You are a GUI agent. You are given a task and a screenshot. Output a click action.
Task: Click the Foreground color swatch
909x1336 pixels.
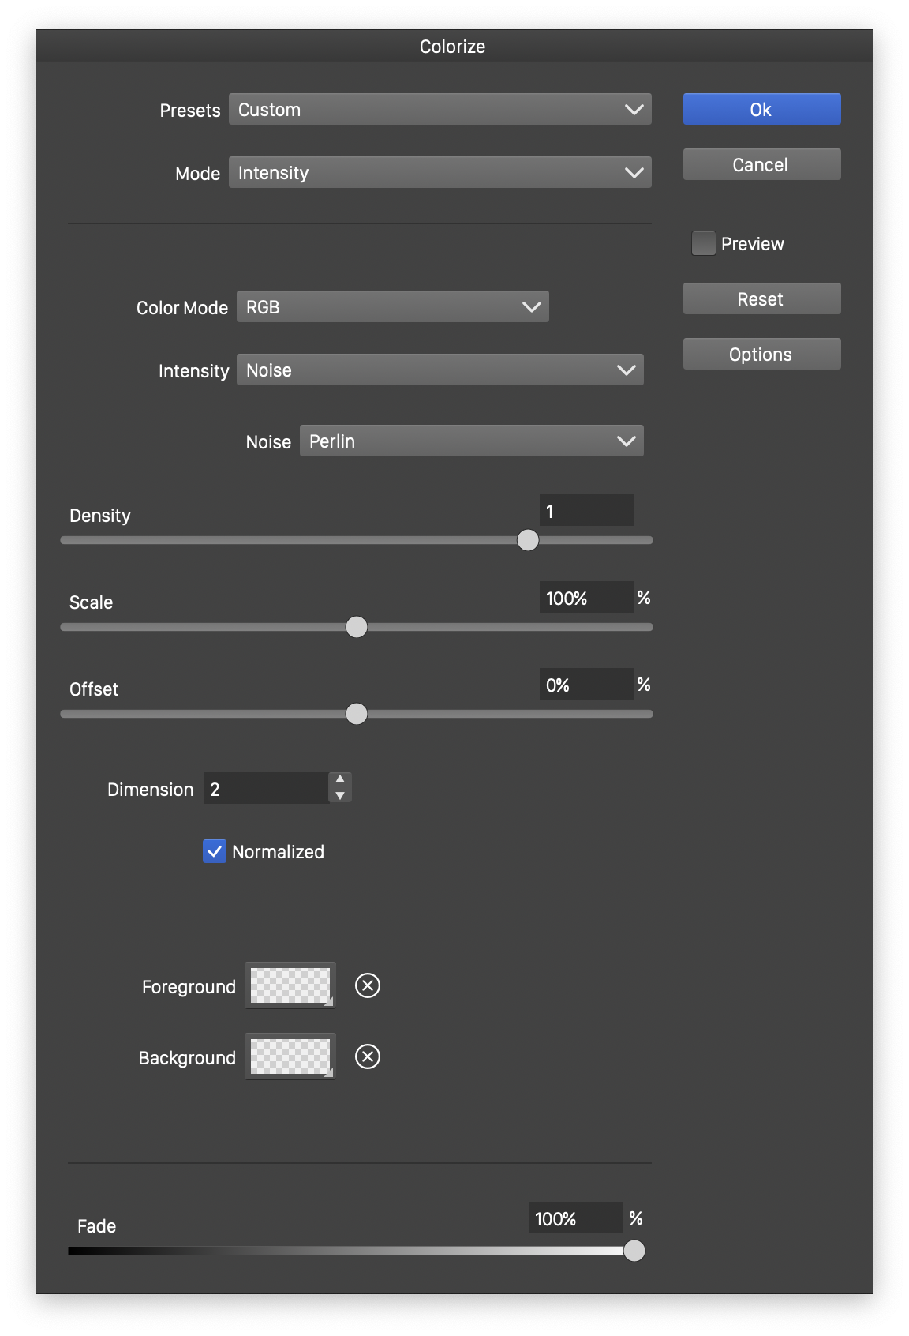tap(290, 985)
